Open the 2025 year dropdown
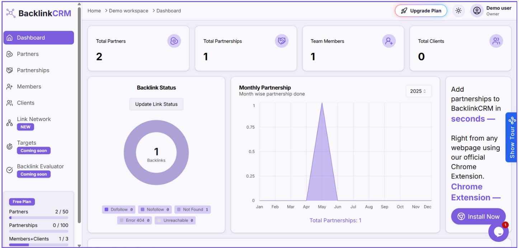The image size is (519, 248). (418, 91)
